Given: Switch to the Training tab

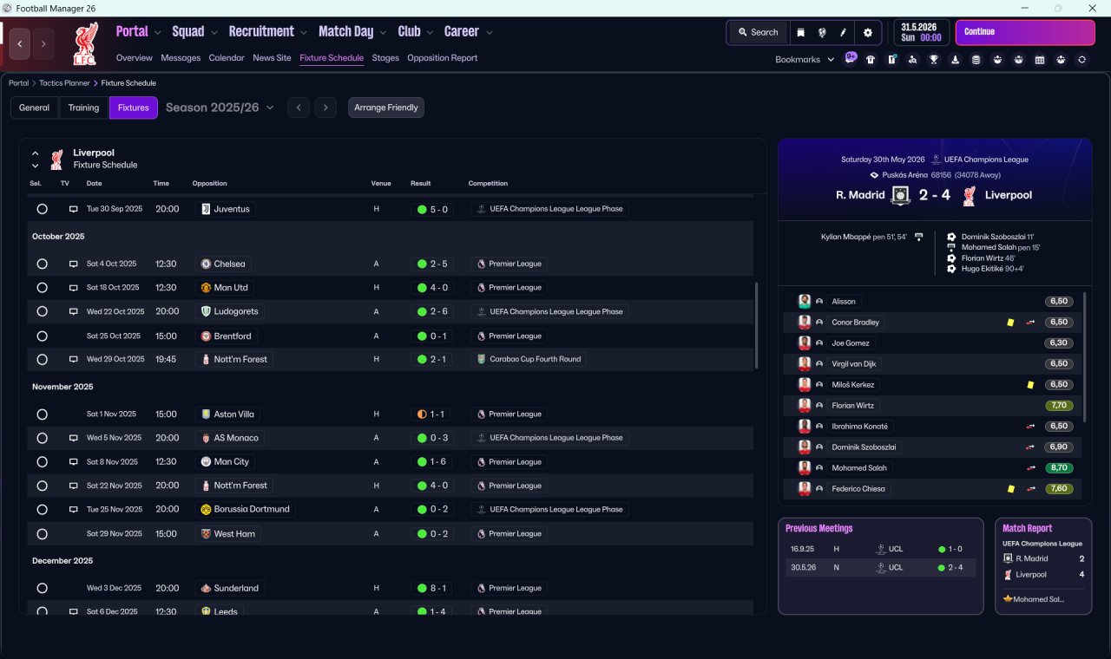Looking at the screenshot, I should point(83,108).
